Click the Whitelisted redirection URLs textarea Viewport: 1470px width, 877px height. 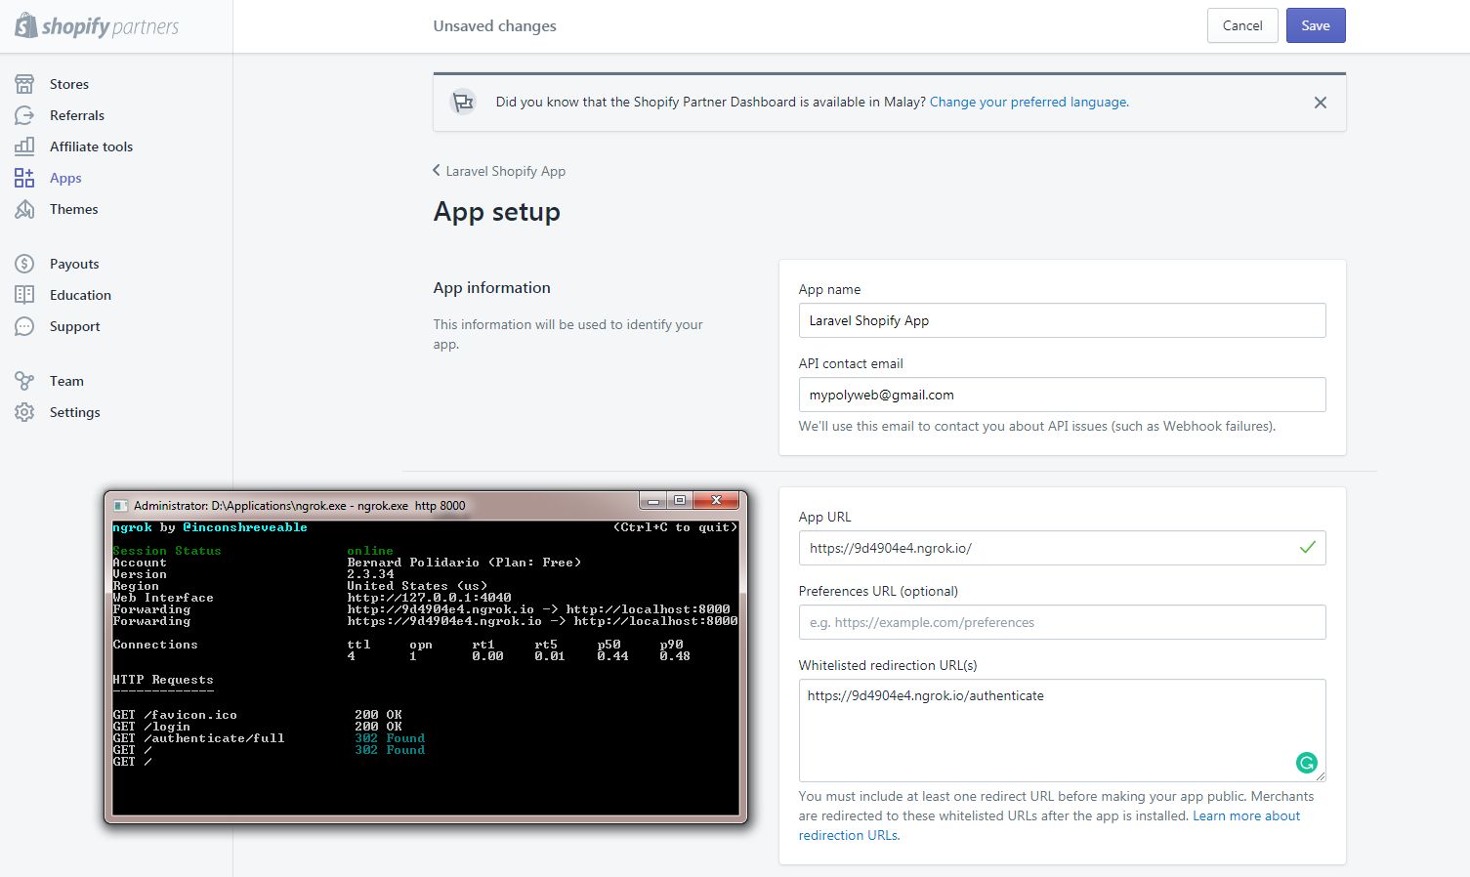(1062, 731)
